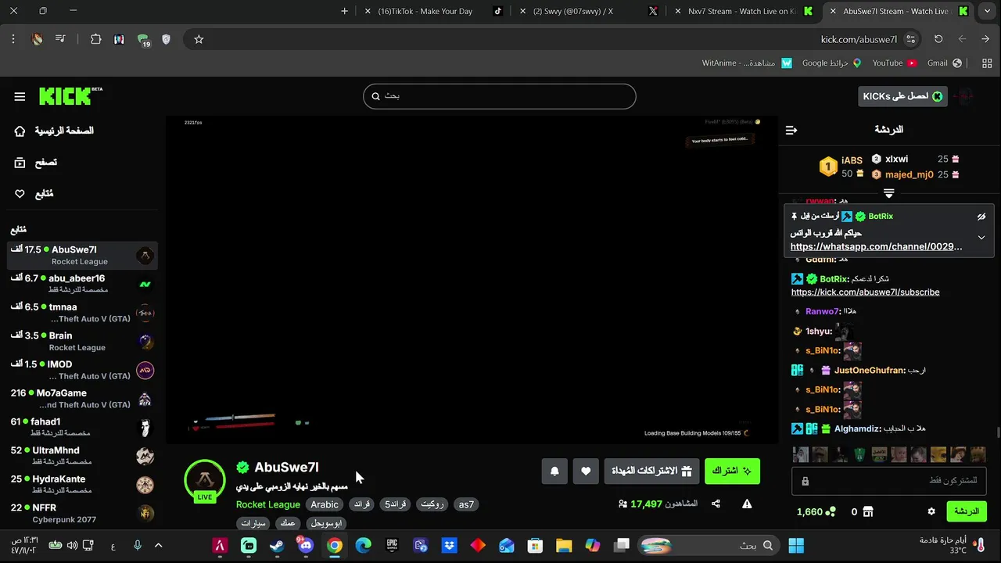This screenshot has width=1001, height=563.
Task: Open HydraKante channel in sidebar
Action: [x=82, y=485]
